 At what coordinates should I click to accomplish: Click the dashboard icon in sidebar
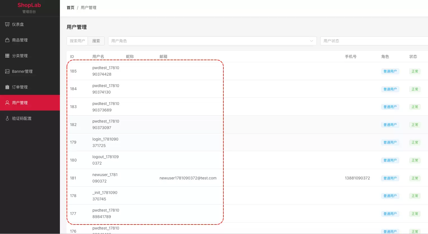click(7, 24)
